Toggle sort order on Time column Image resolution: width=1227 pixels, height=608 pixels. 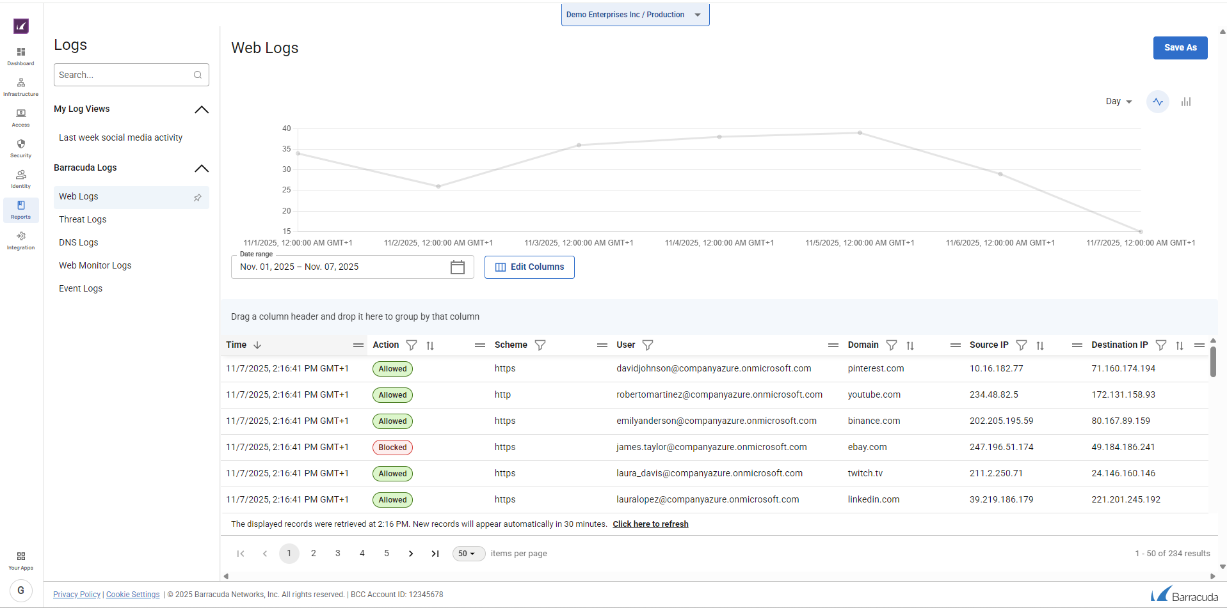pyautogui.click(x=257, y=345)
